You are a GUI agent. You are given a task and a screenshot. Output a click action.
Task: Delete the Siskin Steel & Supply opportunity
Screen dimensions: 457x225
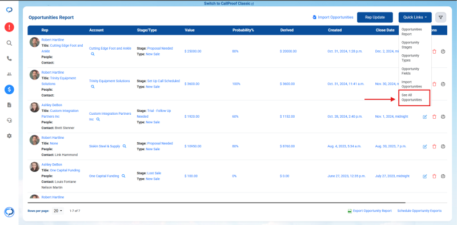click(x=434, y=147)
